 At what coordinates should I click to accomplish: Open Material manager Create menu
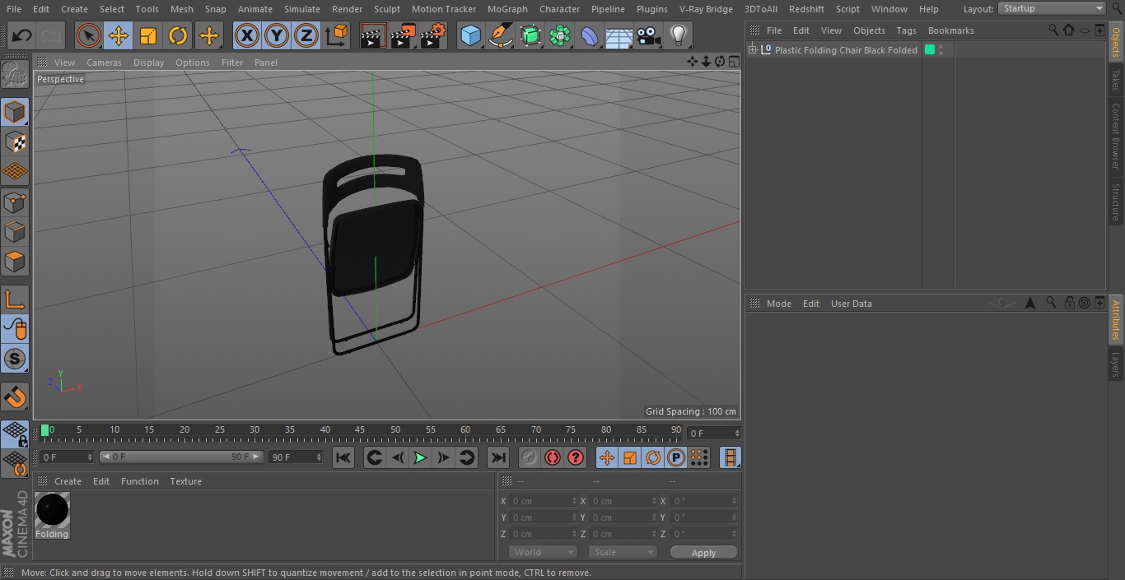tap(68, 481)
